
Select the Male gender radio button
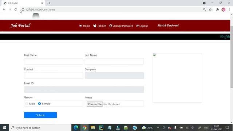tap(27, 104)
